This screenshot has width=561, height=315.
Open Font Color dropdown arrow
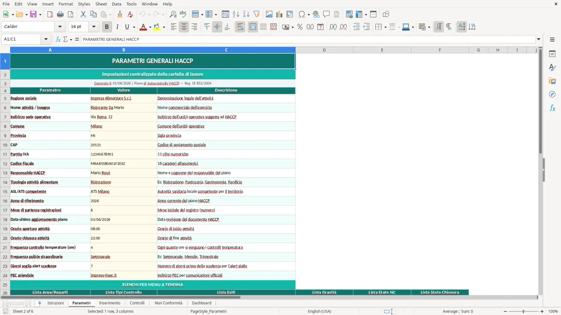(150, 27)
